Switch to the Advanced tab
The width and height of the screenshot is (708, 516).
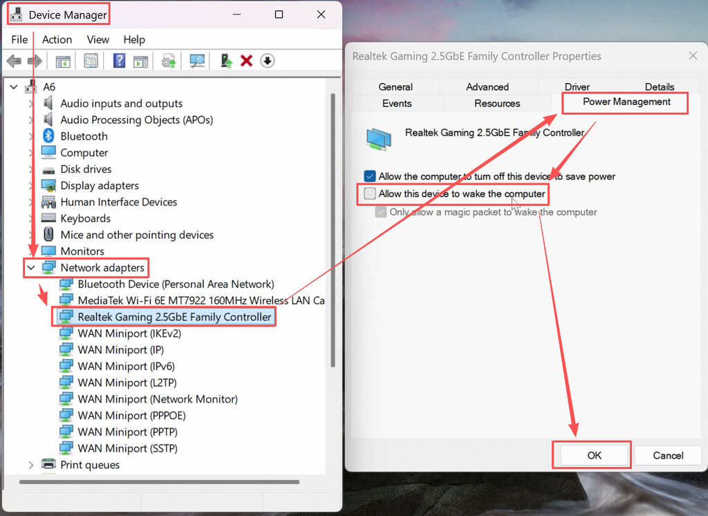[x=487, y=86]
